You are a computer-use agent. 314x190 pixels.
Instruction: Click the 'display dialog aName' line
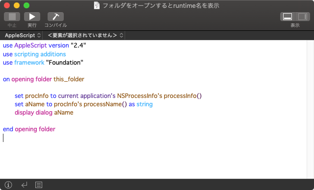(44, 113)
